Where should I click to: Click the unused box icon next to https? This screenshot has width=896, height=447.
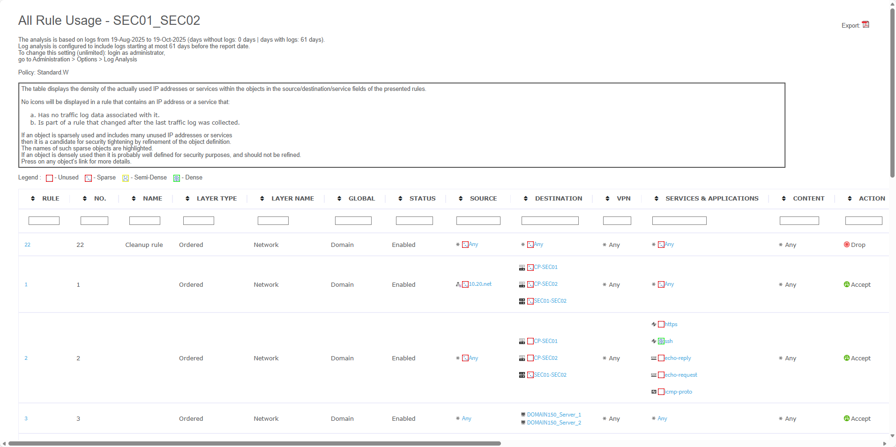pyautogui.click(x=661, y=325)
